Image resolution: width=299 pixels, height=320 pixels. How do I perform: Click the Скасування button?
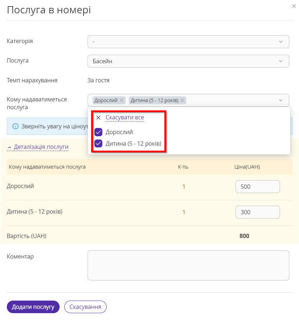[x=85, y=307]
